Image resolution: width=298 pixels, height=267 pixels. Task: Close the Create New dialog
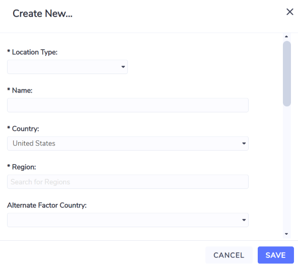coord(289,12)
